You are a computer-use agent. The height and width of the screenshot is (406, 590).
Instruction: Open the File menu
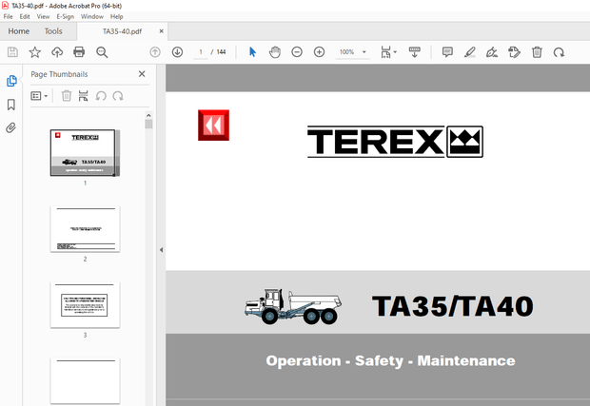coord(8,16)
